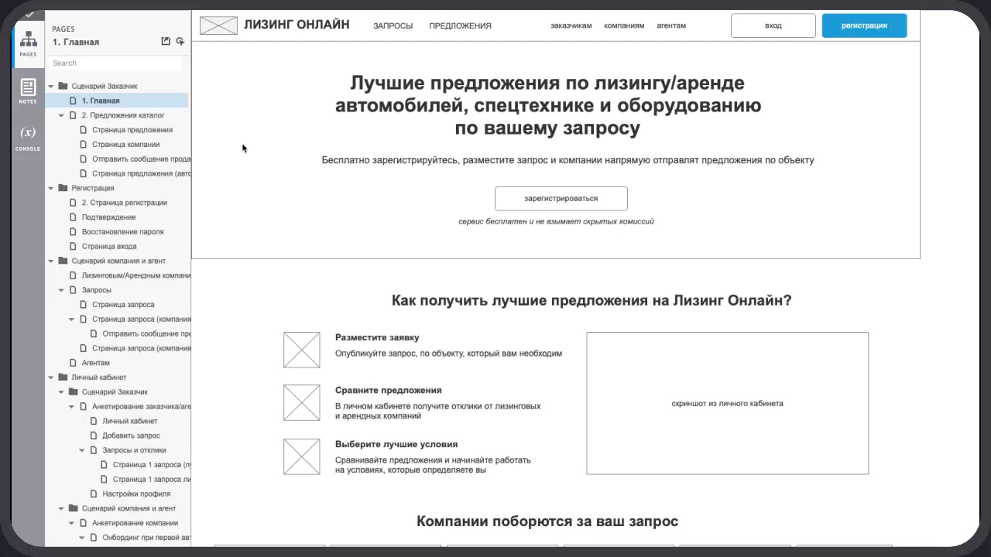This screenshot has height=557, width=991.
Task: Open Страница предложения page
Action: coord(132,130)
